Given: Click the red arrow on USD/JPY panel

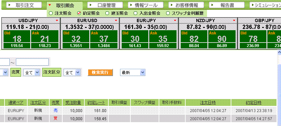Looking at the screenshot, I should (57, 20).
